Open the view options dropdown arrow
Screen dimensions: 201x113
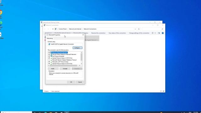point(155,33)
